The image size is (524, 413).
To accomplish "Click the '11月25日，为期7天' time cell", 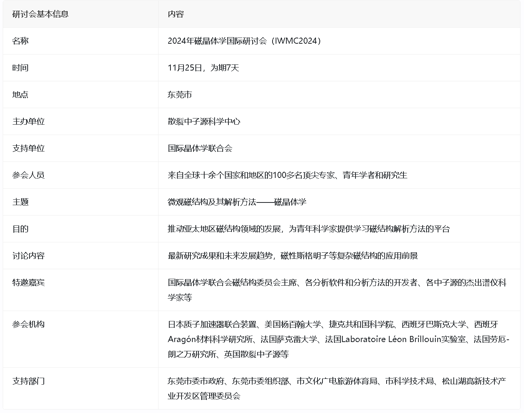I will [203, 68].
